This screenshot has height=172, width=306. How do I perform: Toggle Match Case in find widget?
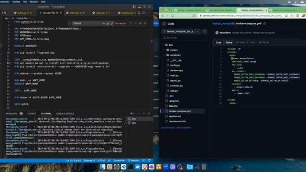(x=103, y=23)
